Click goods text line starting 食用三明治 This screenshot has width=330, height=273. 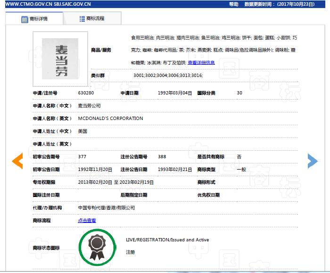pyautogui.click(x=214, y=38)
